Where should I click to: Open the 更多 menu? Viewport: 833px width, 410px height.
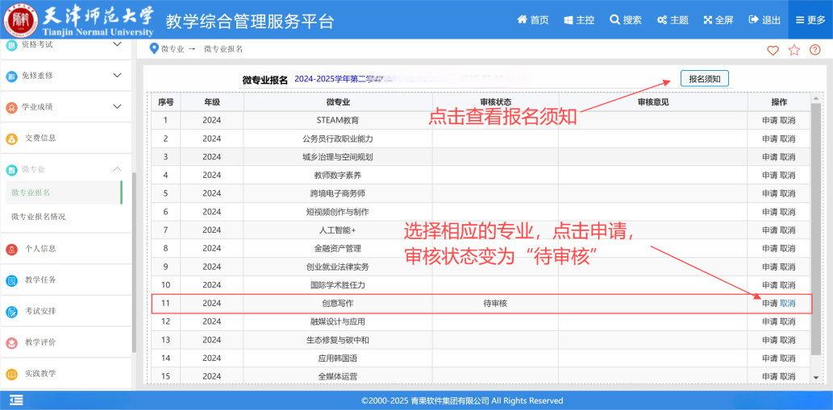pyautogui.click(x=810, y=20)
